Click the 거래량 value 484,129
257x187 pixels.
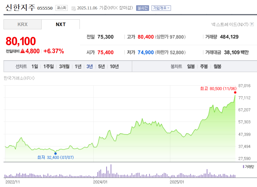coord(229,37)
